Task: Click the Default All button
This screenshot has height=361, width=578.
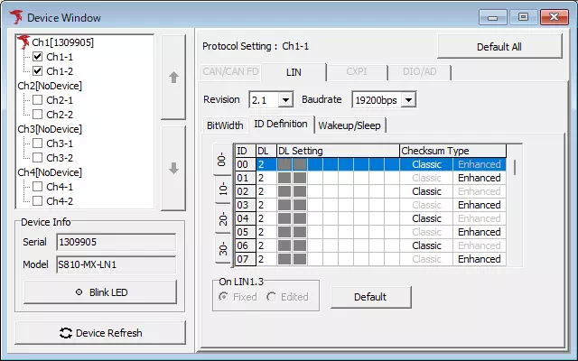Action: coord(498,47)
